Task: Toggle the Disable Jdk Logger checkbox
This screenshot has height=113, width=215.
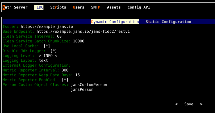Action: tap(54, 51)
